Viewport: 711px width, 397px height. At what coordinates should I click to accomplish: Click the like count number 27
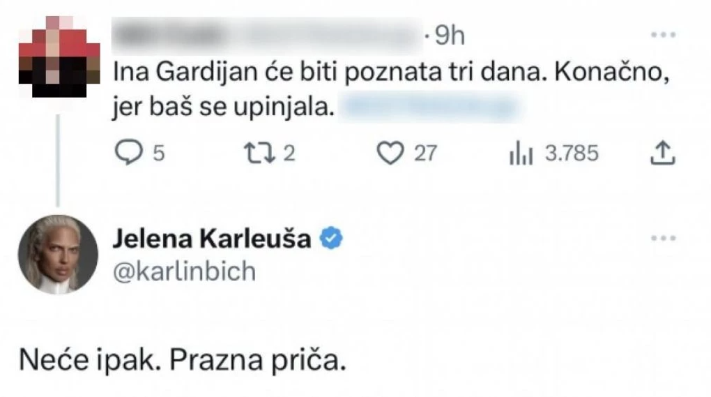point(425,153)
